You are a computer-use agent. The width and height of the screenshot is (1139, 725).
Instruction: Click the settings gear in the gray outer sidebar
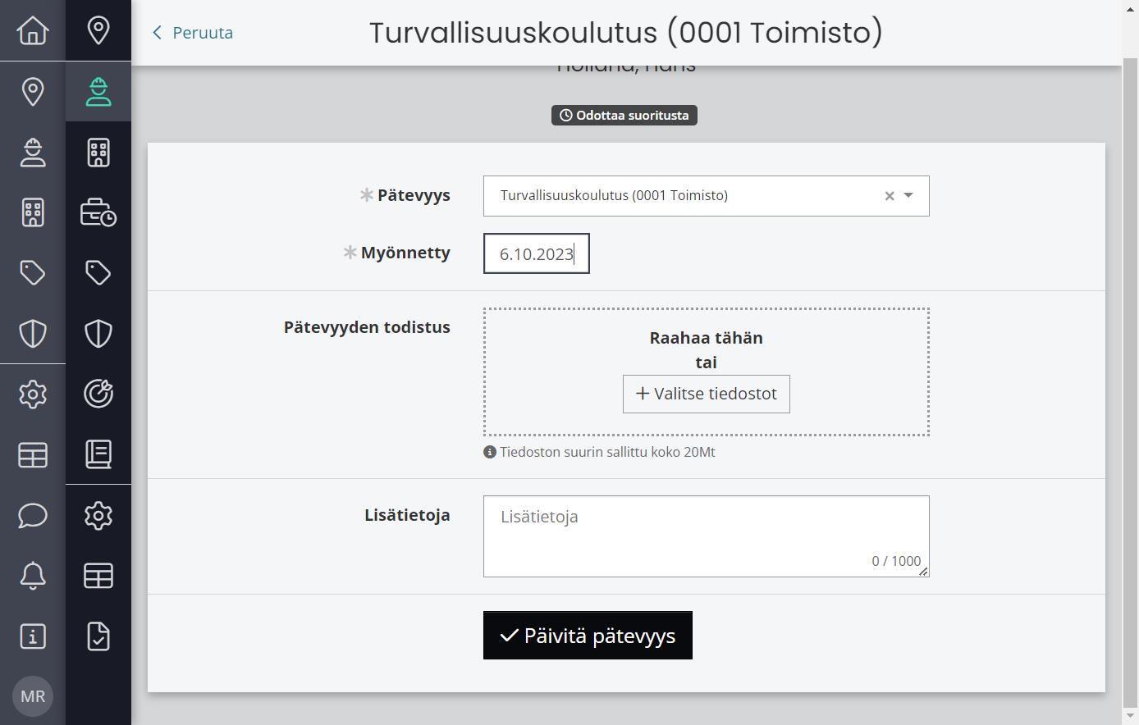pos(33,394)
